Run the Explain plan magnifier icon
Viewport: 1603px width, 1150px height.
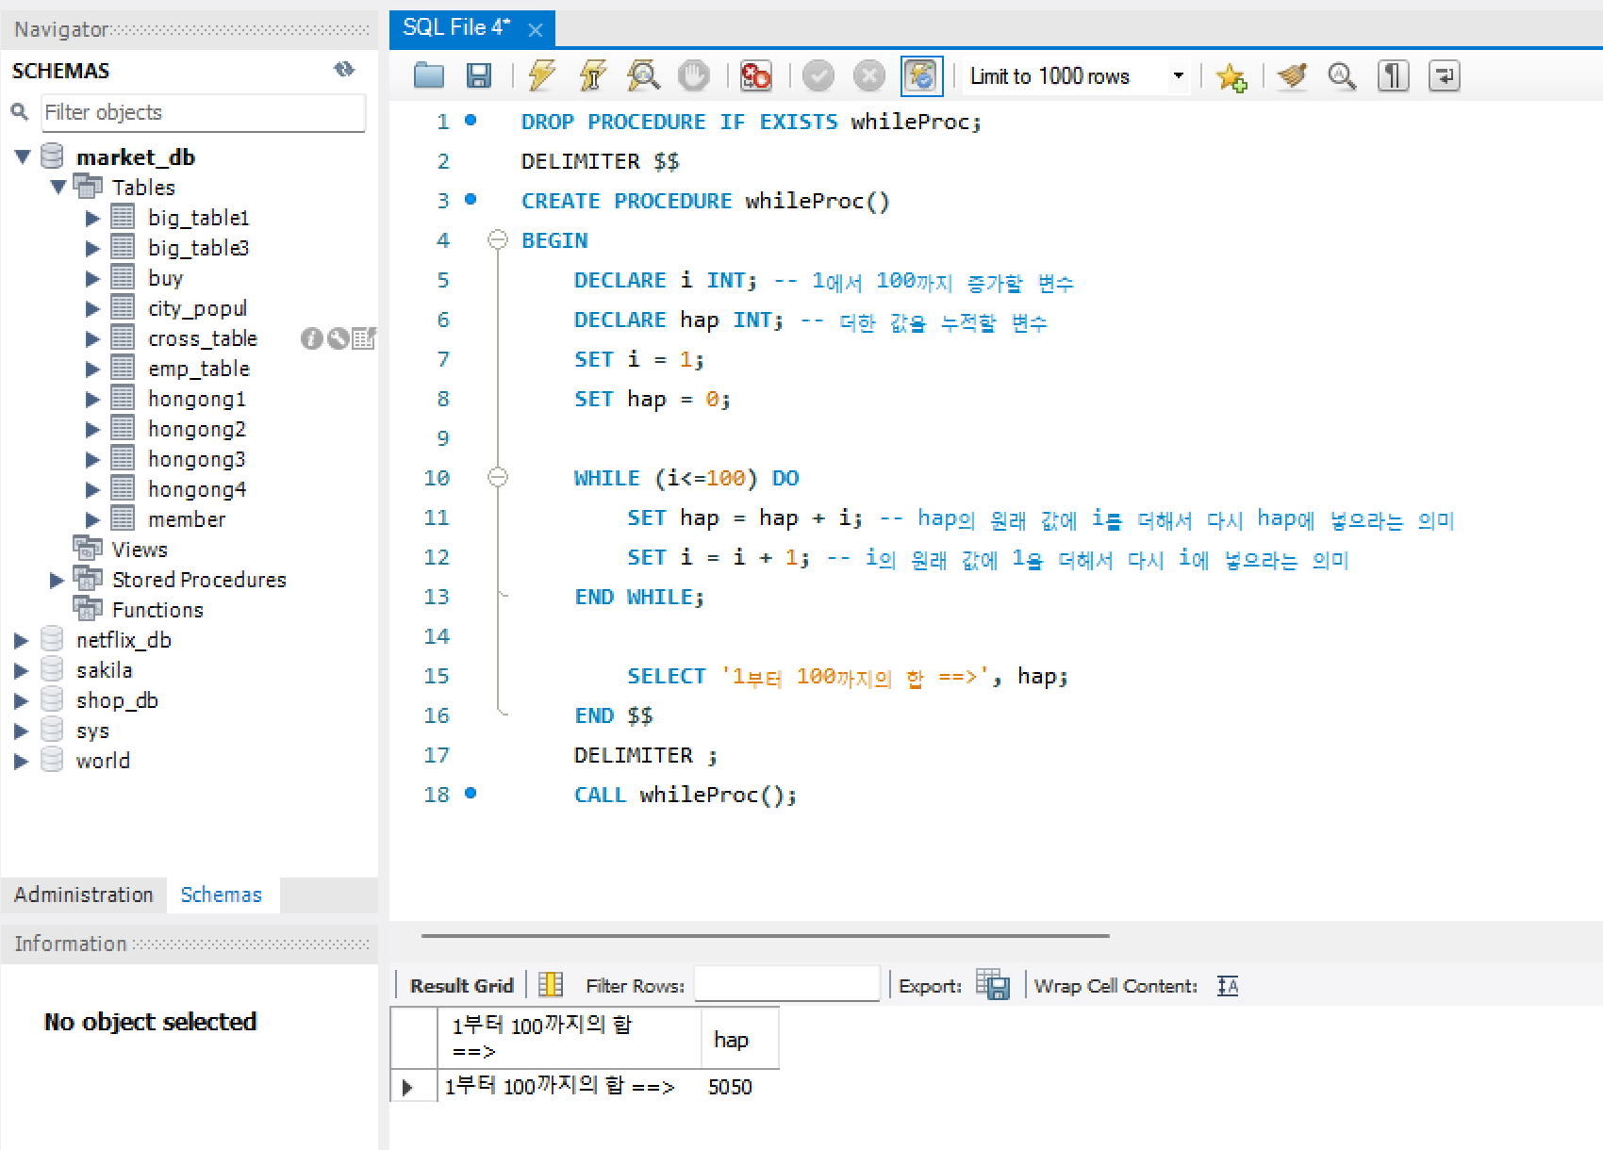pyautogui.click(x=643, y=75)
